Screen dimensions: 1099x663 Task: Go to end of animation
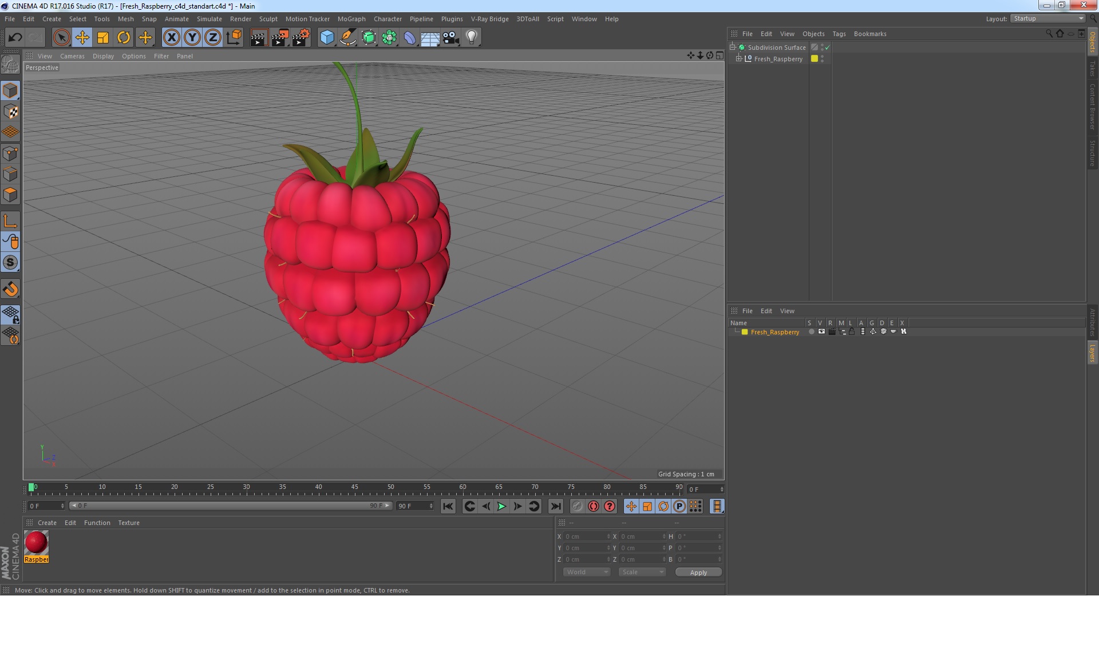click(555, 506)
